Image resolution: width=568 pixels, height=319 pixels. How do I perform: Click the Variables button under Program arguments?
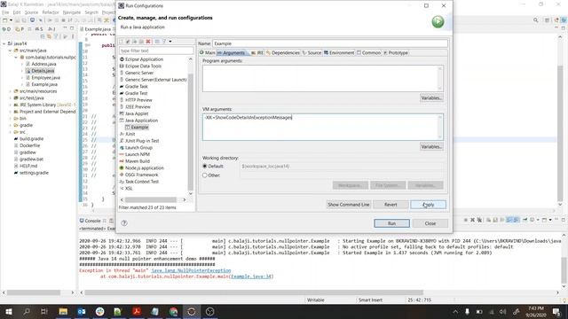pyautogui.click(x=431, y=98)
